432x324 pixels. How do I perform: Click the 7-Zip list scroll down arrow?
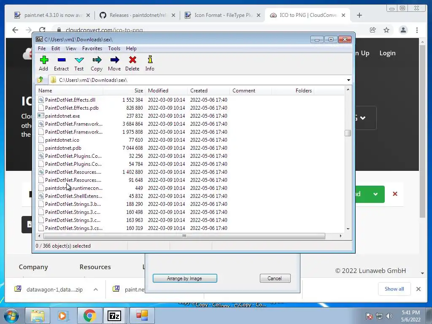[x=348, y=229]
